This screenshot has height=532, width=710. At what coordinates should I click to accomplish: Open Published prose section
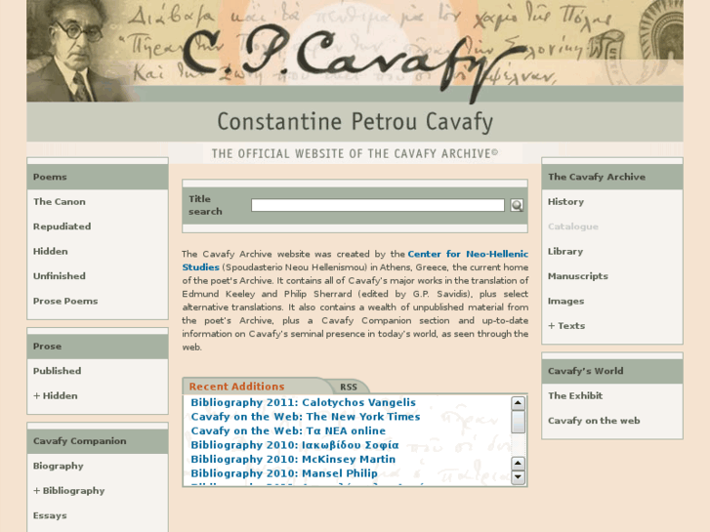click(57, 371)
